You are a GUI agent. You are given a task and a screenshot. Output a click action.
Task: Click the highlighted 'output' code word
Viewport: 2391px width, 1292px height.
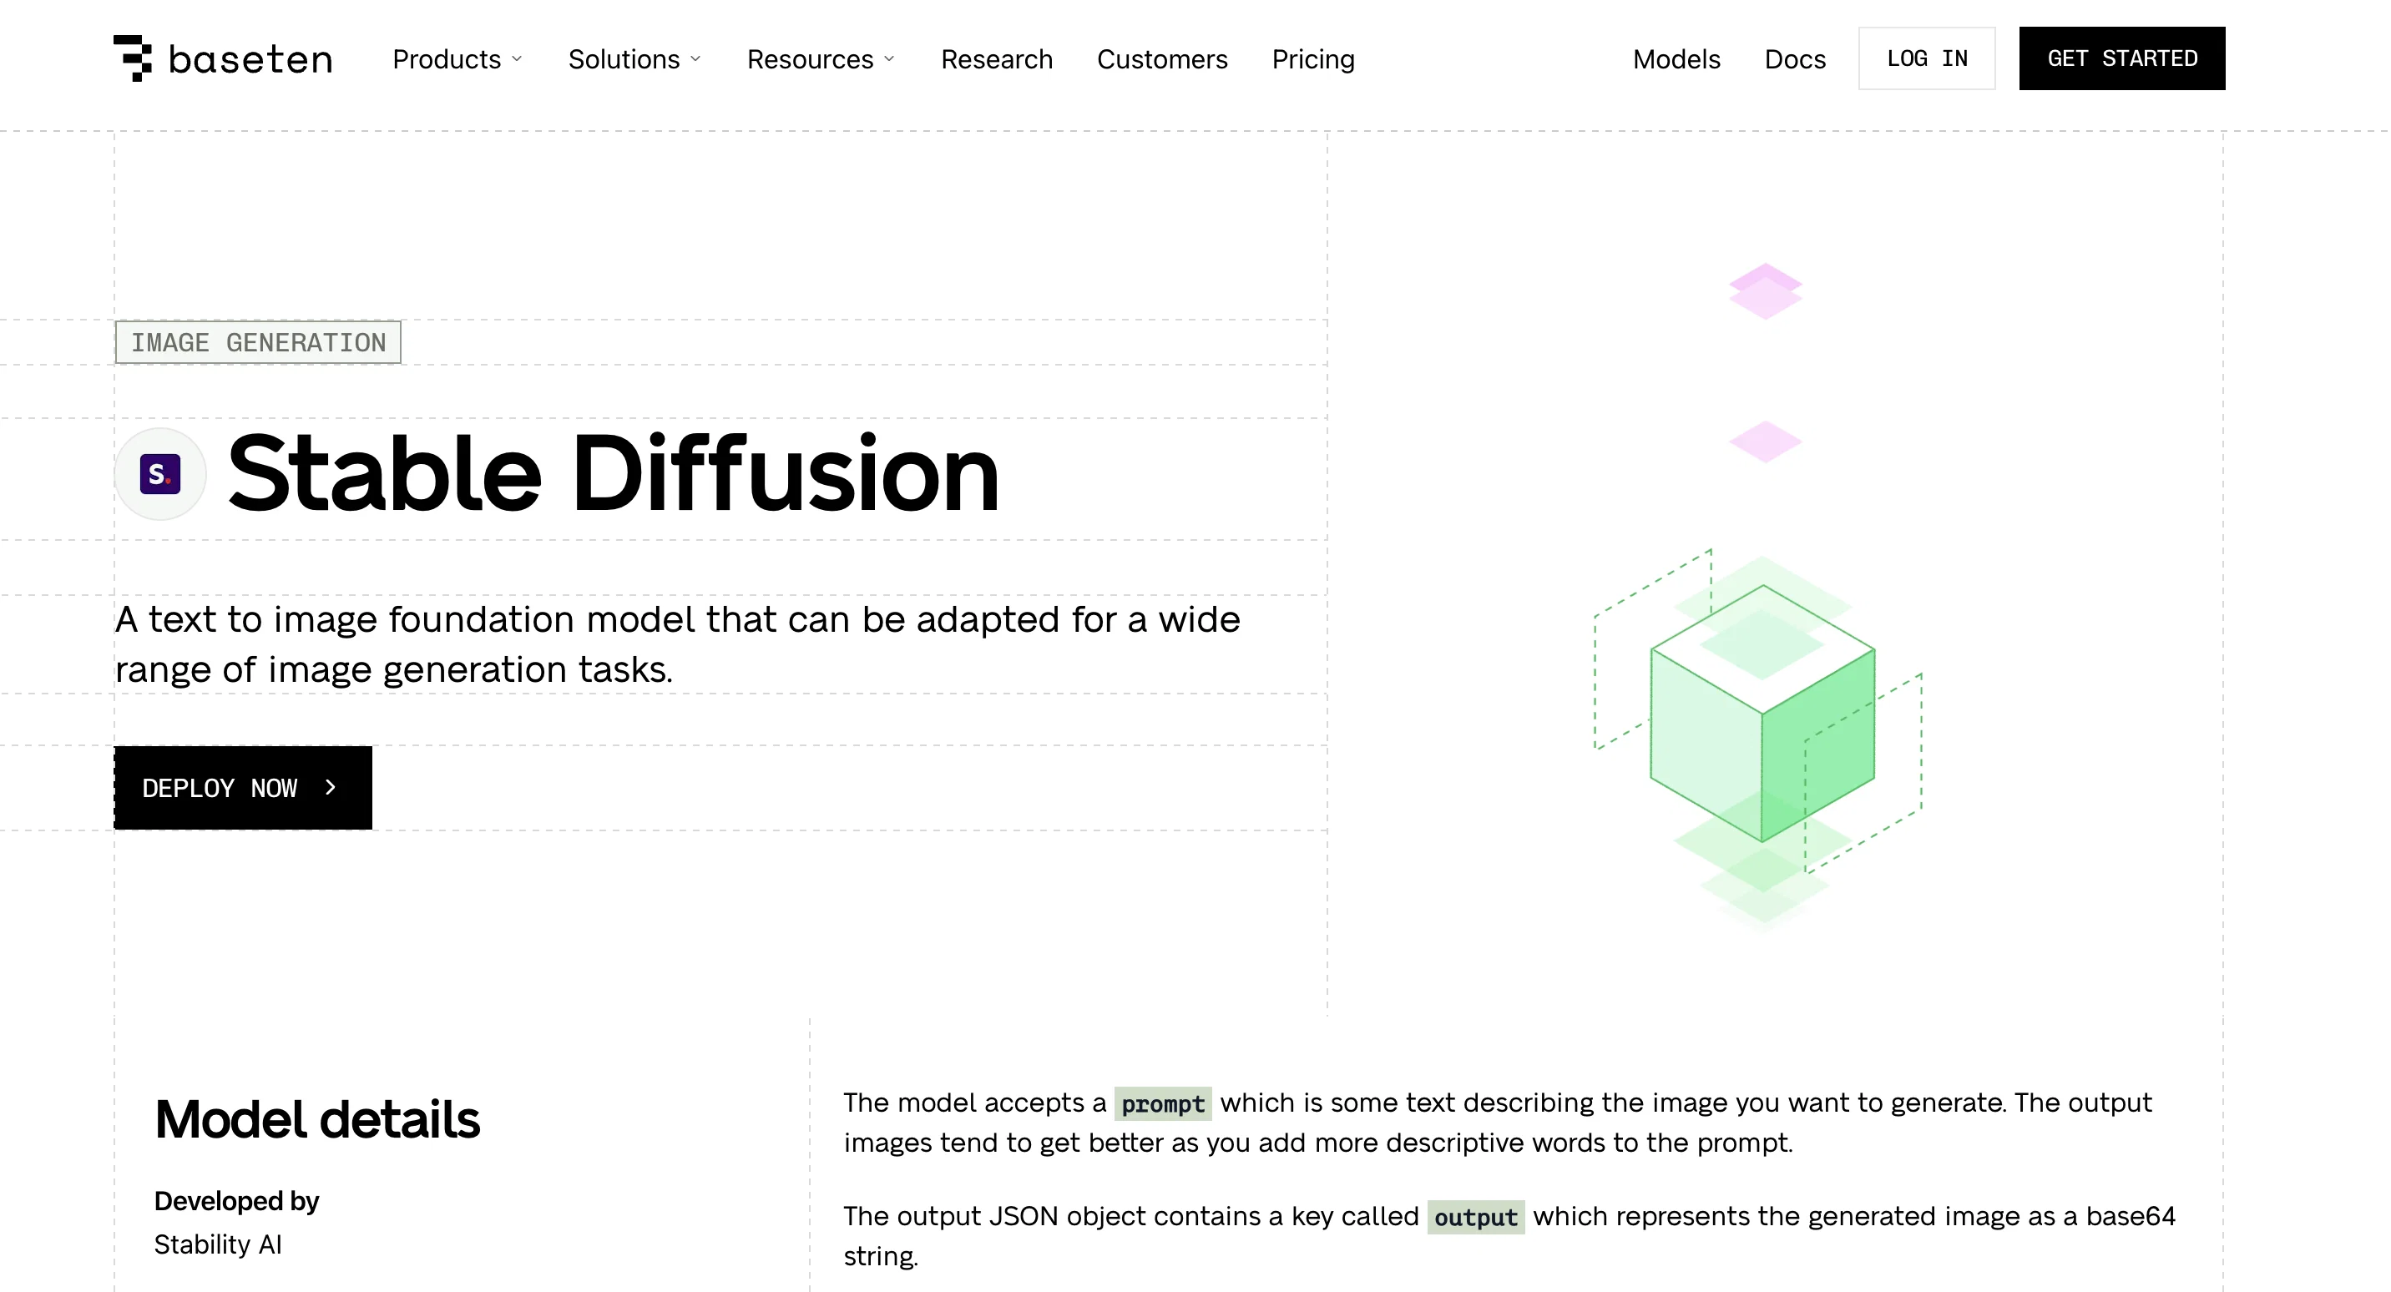[x=1476, y=1217]
